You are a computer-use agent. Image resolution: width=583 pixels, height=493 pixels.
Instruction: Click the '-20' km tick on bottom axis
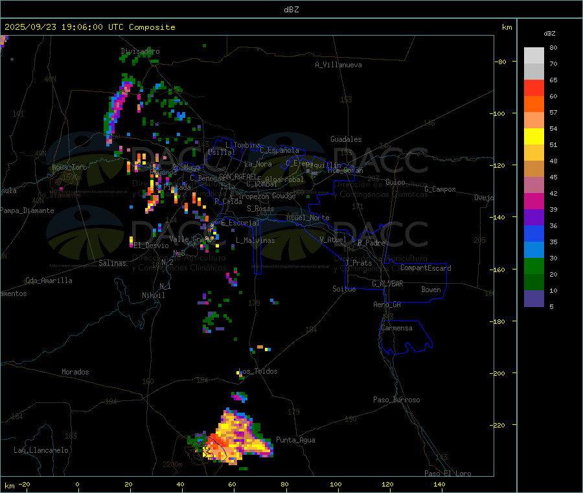coord(24,484)
